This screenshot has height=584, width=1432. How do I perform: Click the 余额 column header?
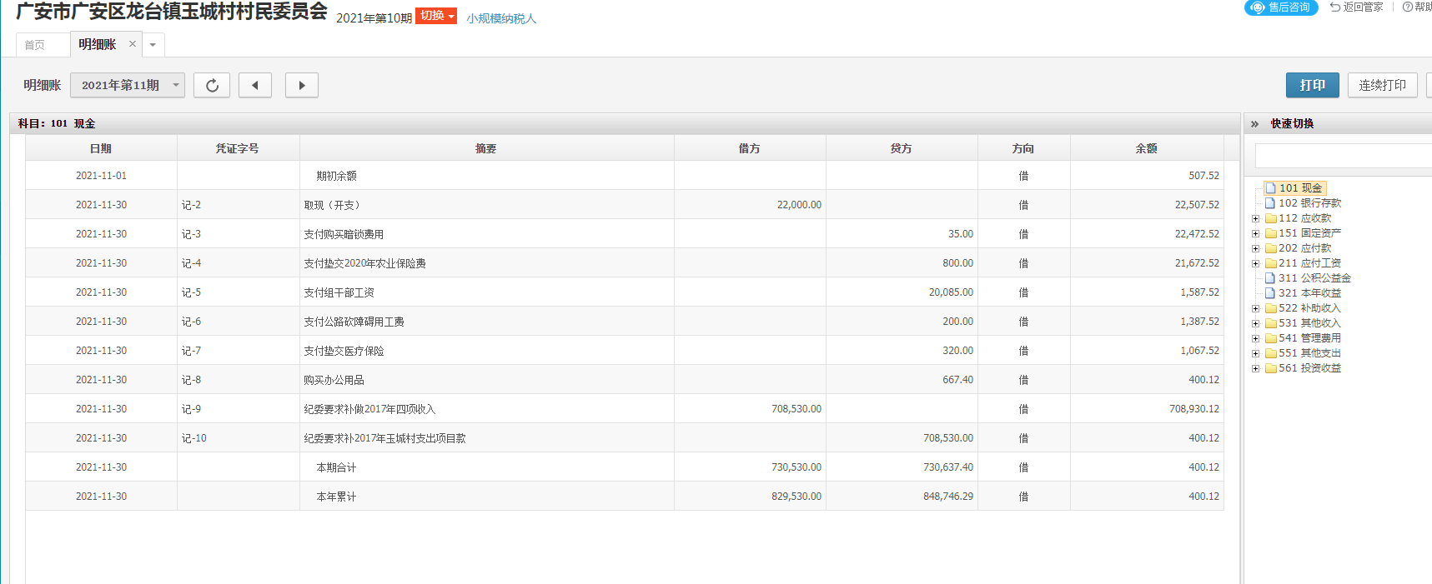click(1147, 148)
